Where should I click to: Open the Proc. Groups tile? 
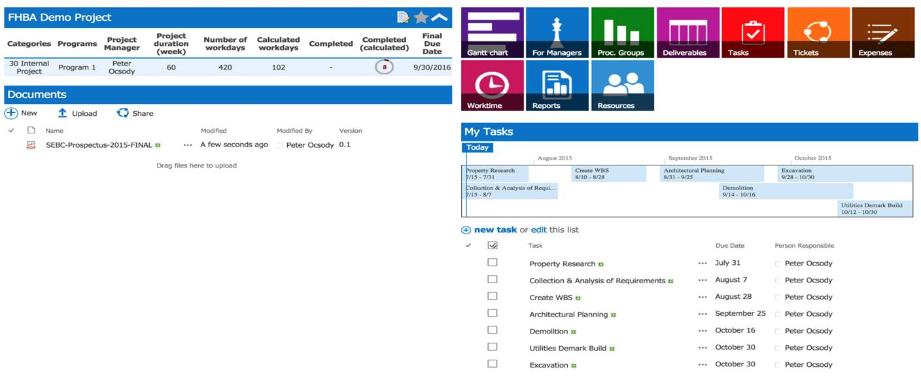point(622,31)
